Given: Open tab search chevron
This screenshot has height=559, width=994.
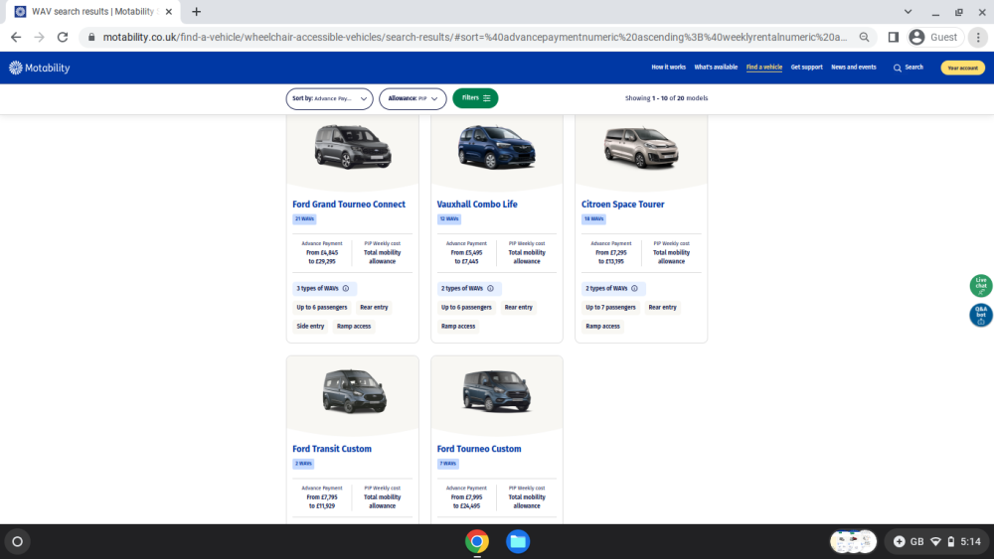Looking at the screenshot, I should pyautogui.click(x=908, y=11).
